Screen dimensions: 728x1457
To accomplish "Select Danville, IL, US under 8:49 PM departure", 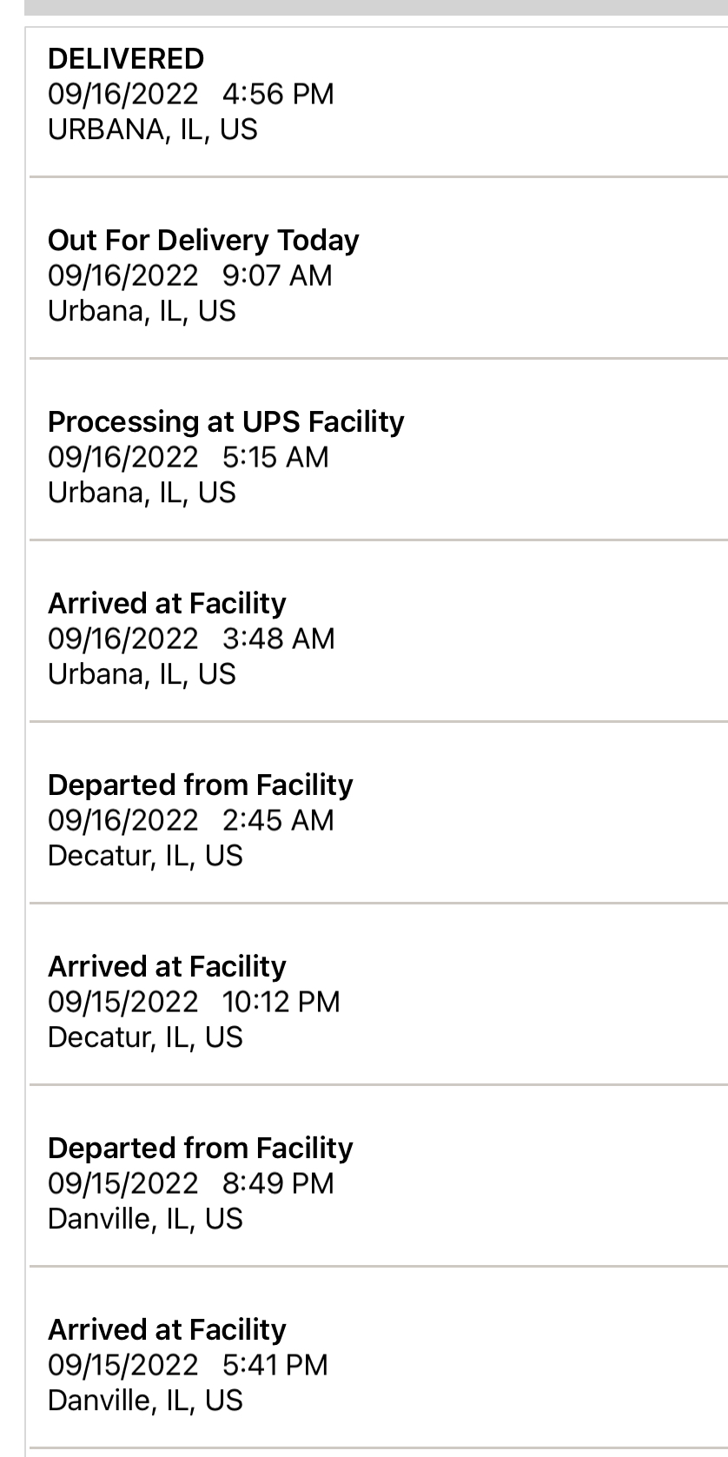I will click(x=145, y=1219).
